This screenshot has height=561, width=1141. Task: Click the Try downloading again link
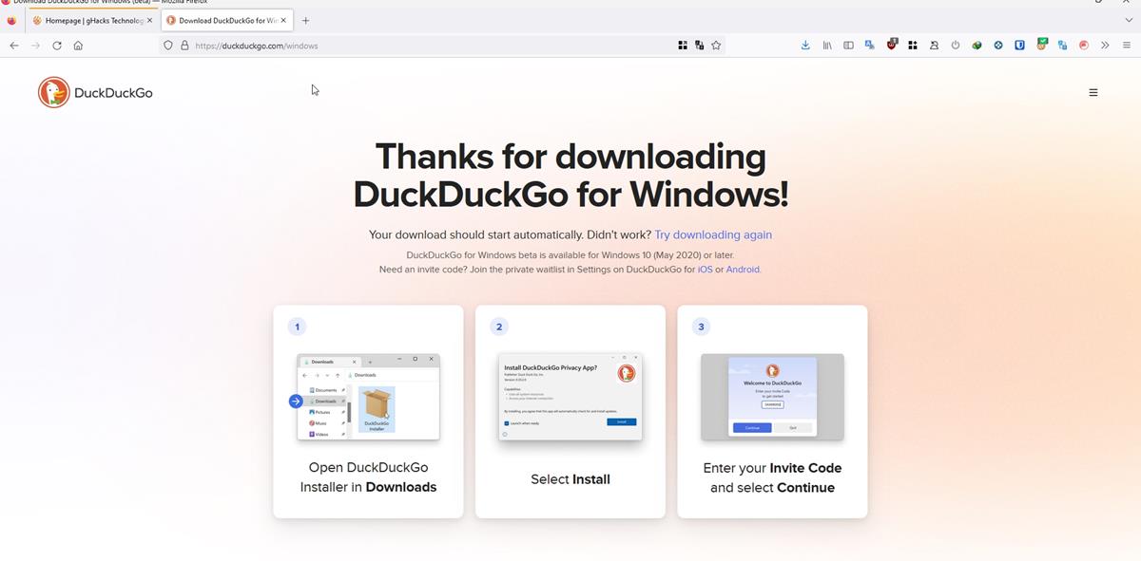[x=712, y=234]
